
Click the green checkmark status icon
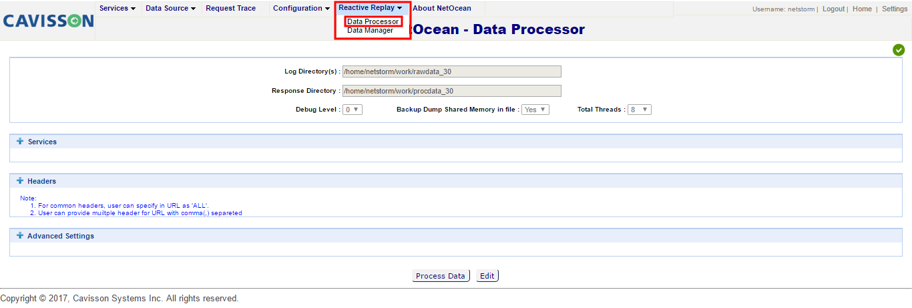click(899, 50)
